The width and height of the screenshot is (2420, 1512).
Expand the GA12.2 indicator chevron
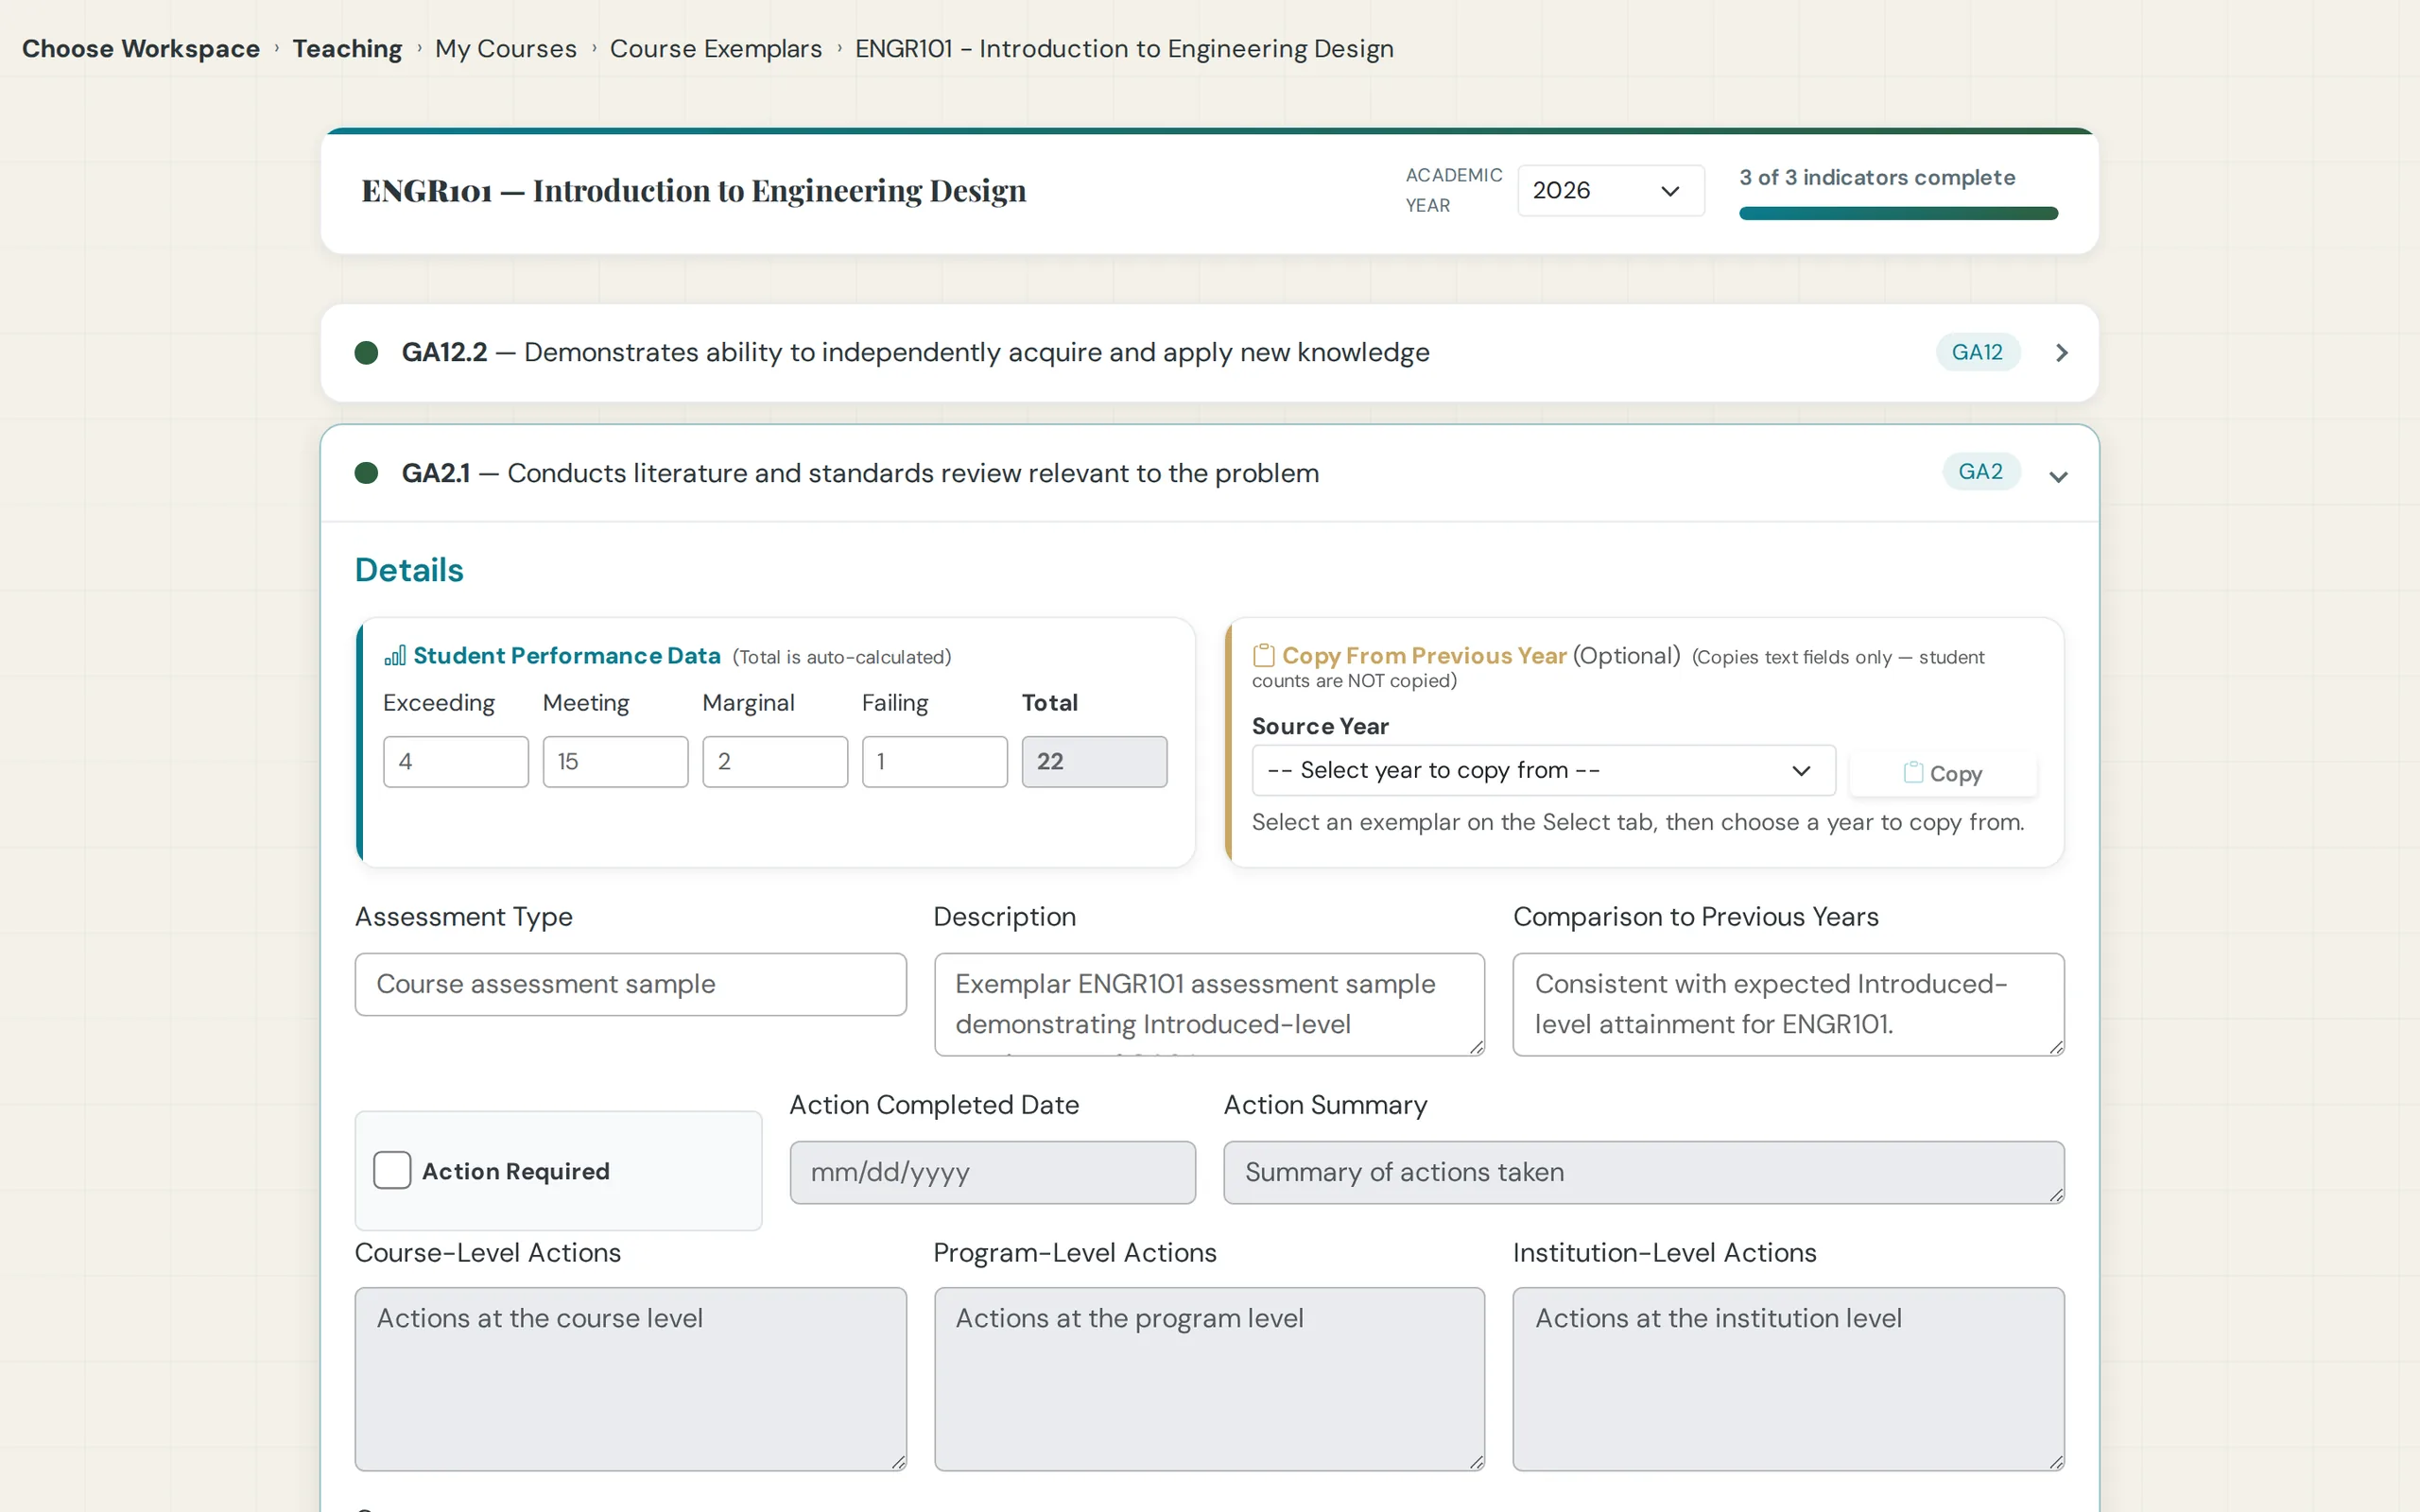[x=2061, y=352]
